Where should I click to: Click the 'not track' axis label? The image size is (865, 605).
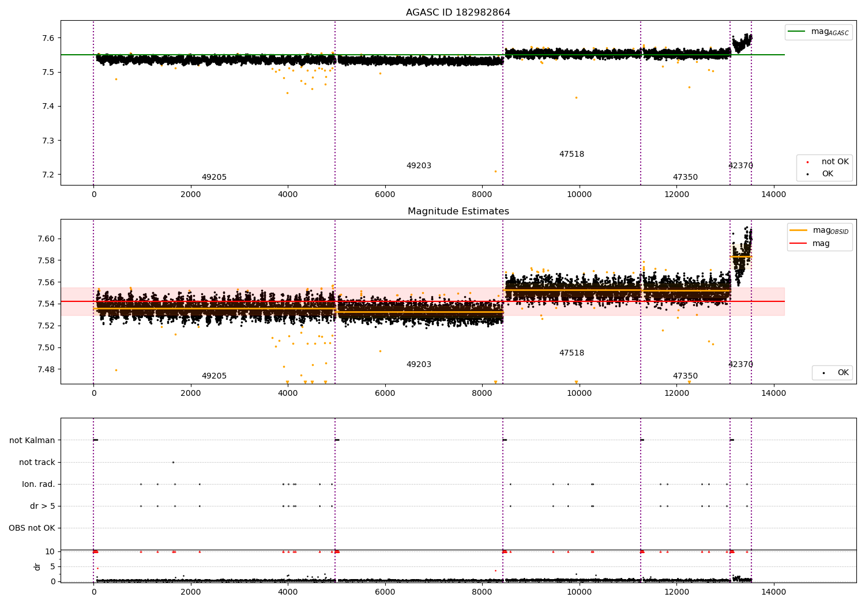click(x=37, y=462)
